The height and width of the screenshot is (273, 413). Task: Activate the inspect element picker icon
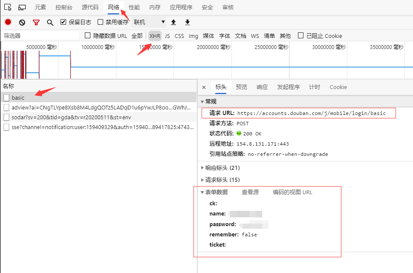pos(8,7)
